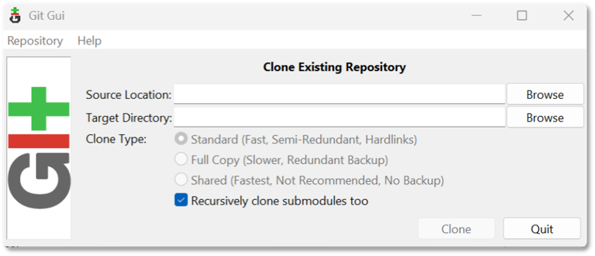Browse for the Target Directory
Screen dimensions: 595x256
[x=544, y=117]
